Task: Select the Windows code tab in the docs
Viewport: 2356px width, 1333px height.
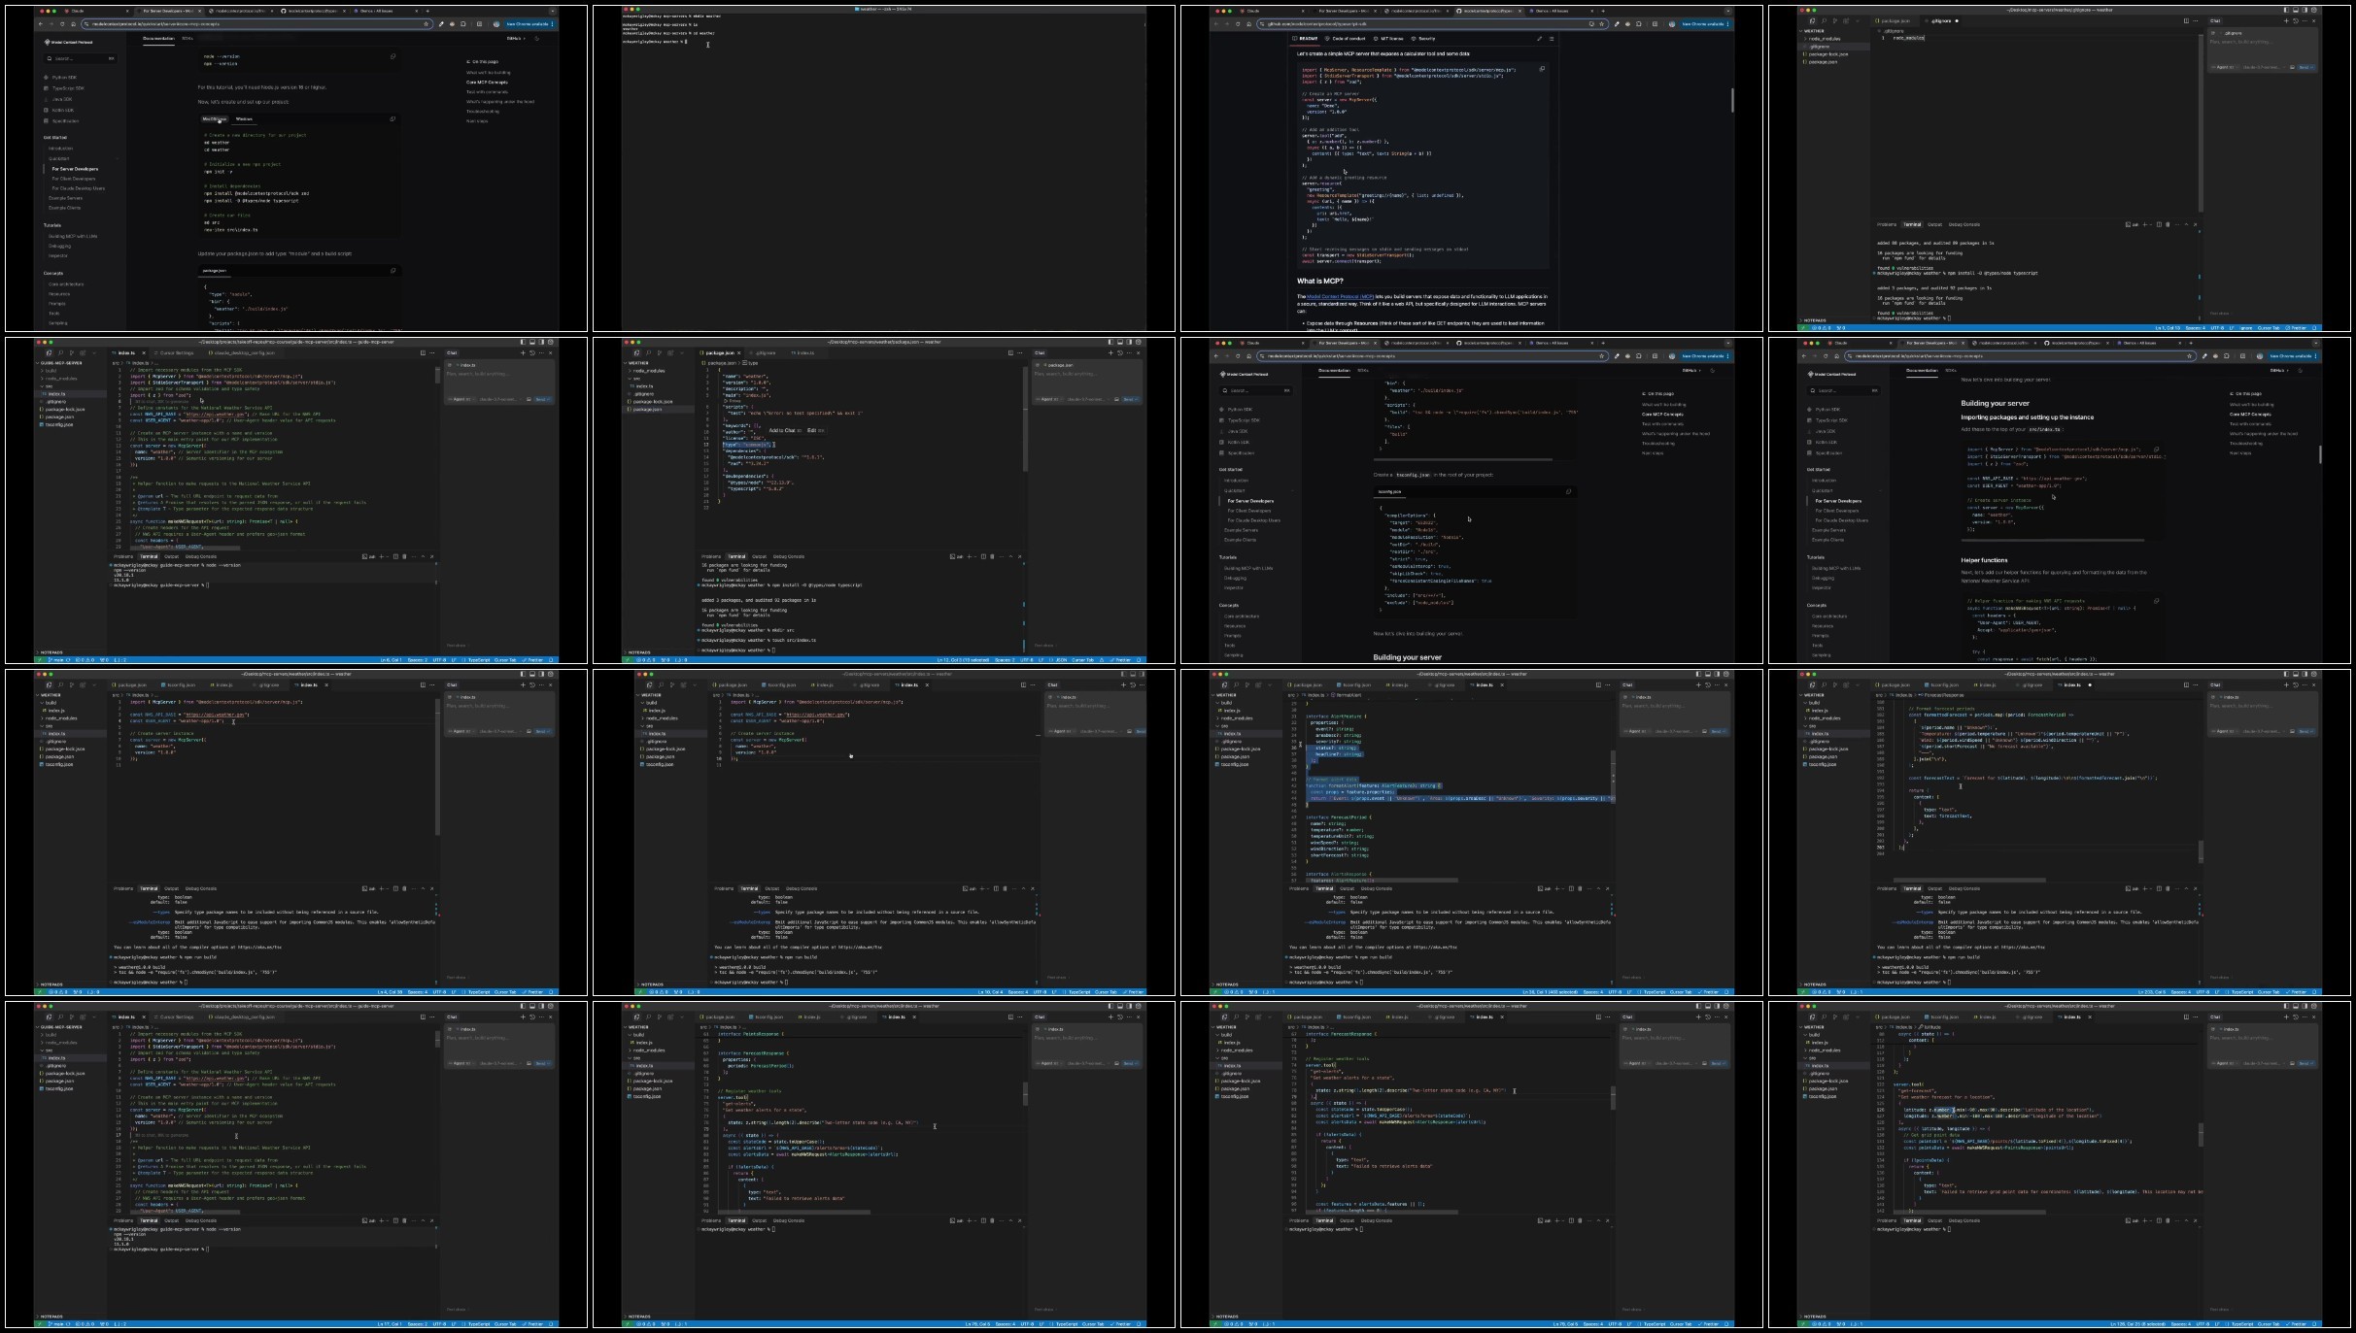Action: click(244, 119)
